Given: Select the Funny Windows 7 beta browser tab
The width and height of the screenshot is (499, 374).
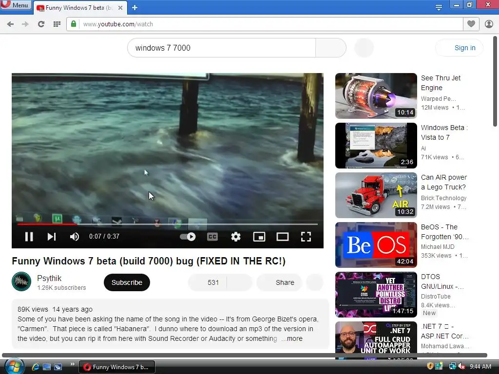Looking at the screenshot, I should tap(79, 8).
